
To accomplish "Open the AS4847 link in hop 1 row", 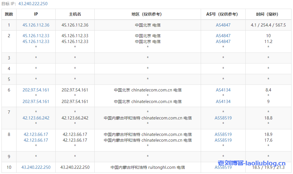I will click(223, 25).
